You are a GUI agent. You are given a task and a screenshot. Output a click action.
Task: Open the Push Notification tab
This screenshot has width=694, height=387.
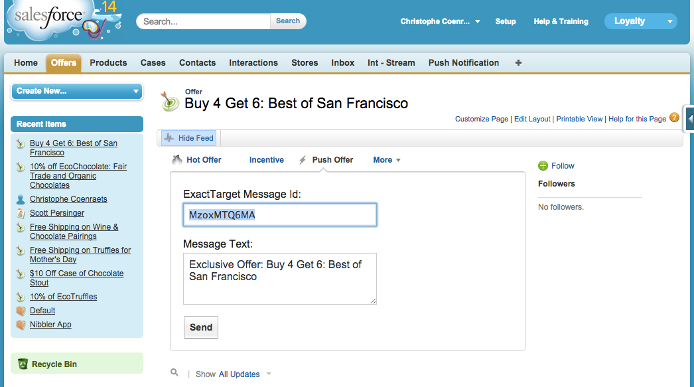[x=464, y=63]
